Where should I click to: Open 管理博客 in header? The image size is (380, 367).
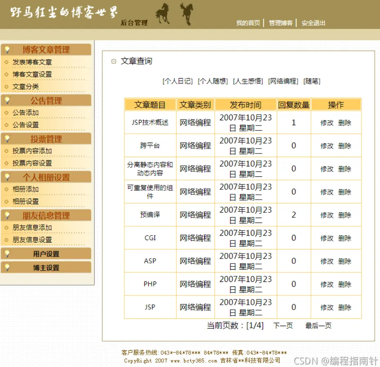click(281, 23)
